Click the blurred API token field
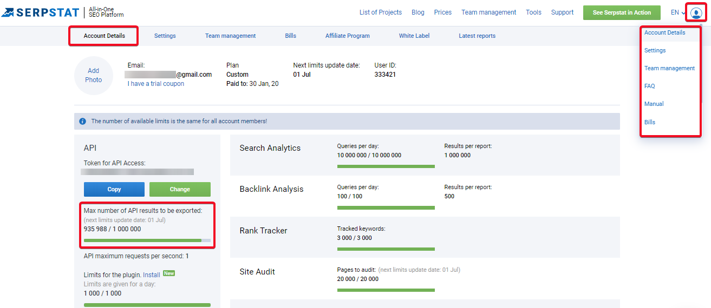Screen dimensions: 711x308 coord(137,172)
